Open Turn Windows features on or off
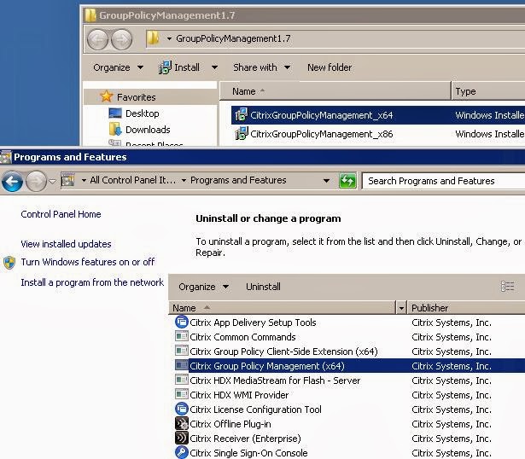The image size is (525, 459). click(x=88, y=262)
